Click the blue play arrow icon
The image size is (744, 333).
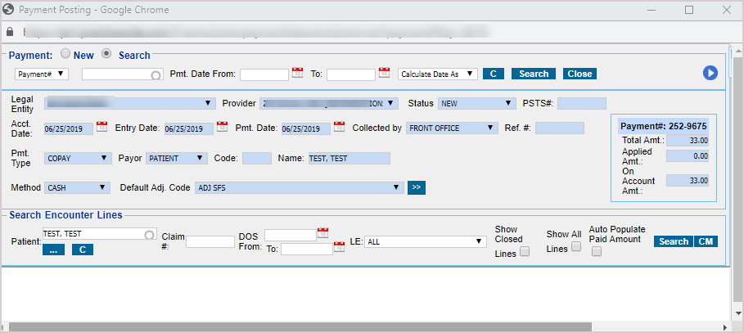click(x=710, y=73)
